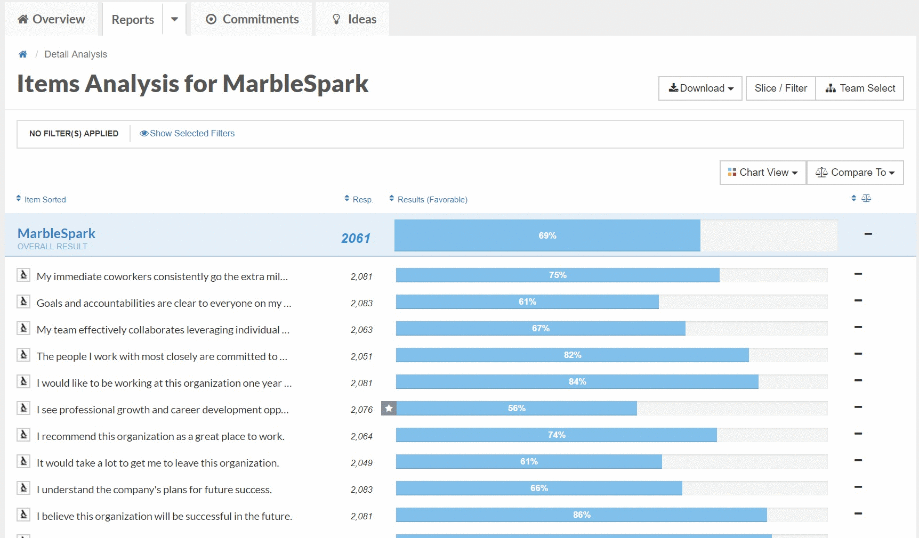Click the 84% favorable bar
This screenshot has height=538, width=919.
coord(577,381)
